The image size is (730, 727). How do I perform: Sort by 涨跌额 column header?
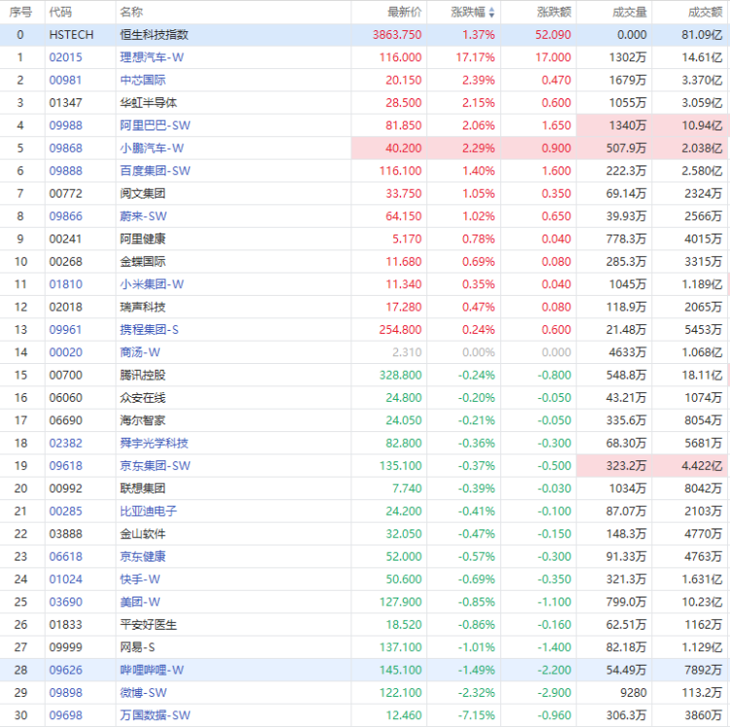(x=554, y=12)
